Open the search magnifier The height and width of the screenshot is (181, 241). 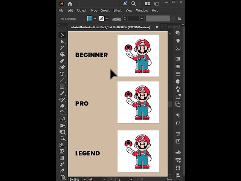point(133,3)
